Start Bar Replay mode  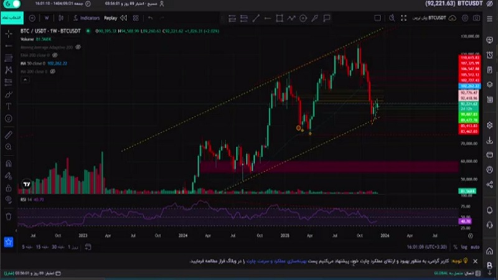tap(110, 18)
